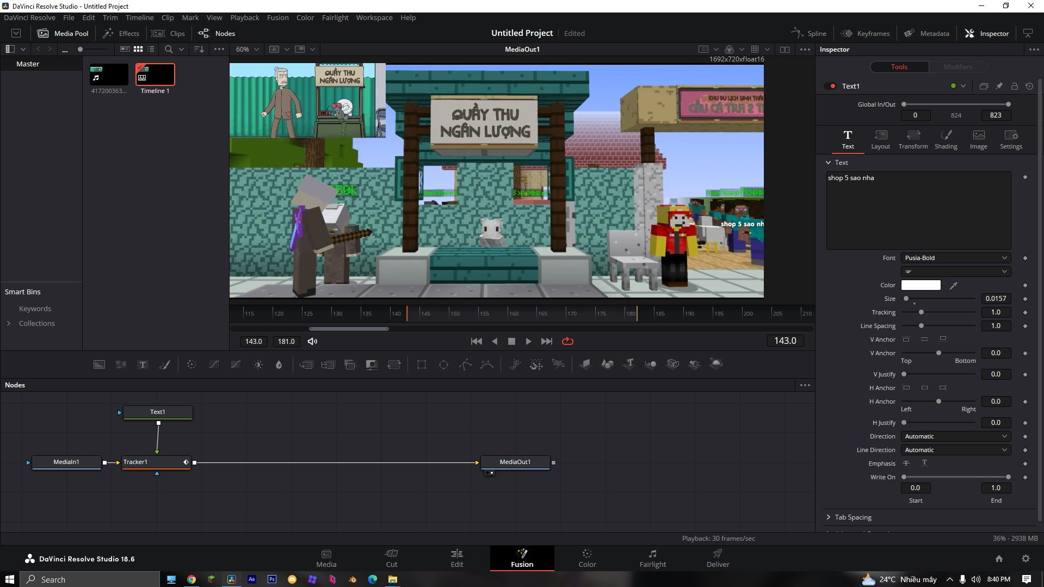Click the Ellipse mask tool
This screenshot has height=587, width=1044.
tap(443, 364)
